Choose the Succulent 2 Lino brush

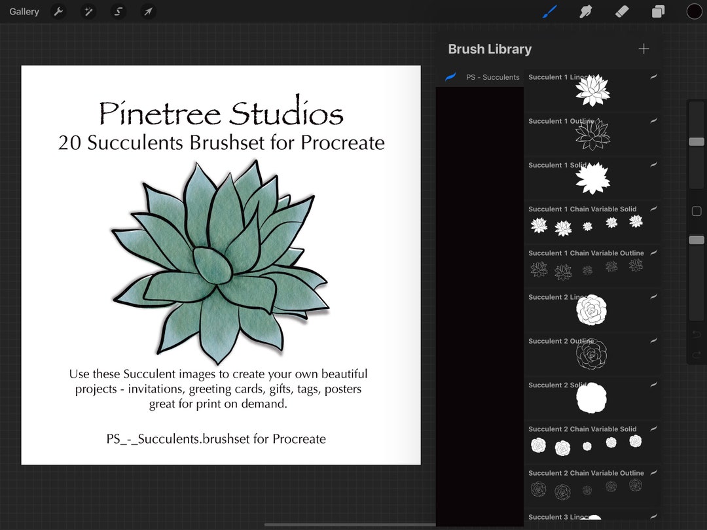[x=592, y=311]
